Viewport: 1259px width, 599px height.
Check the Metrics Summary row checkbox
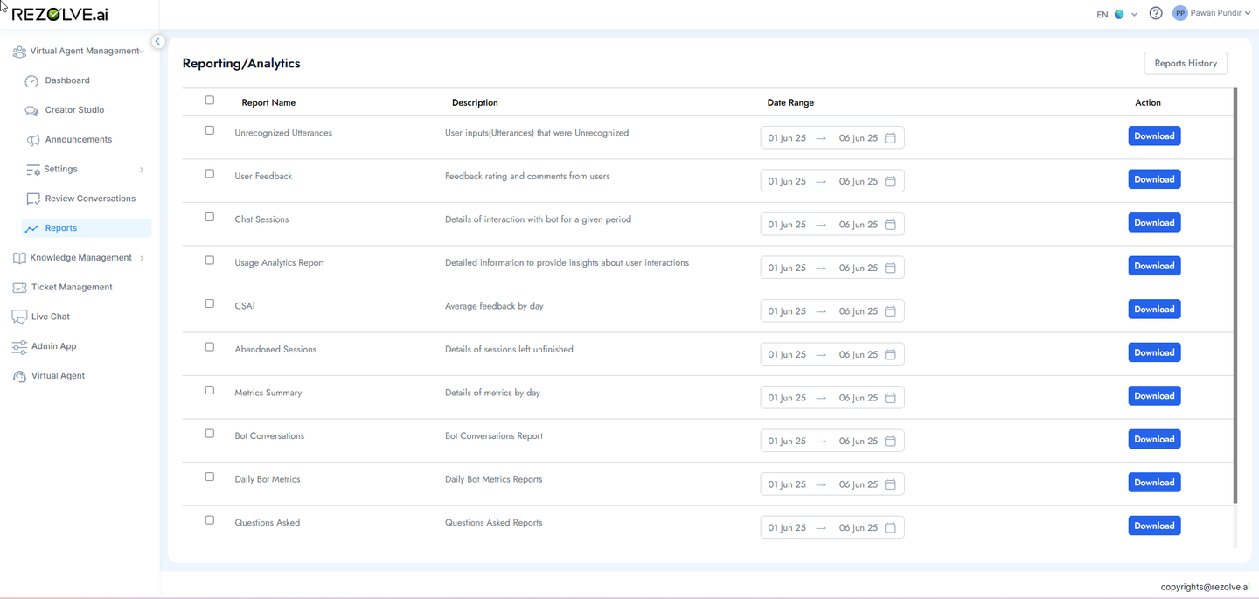coord(209,390)
